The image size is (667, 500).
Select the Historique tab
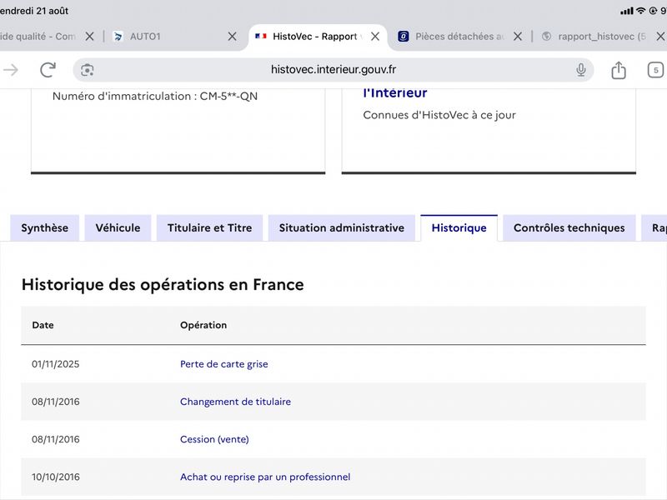[459, 227]
